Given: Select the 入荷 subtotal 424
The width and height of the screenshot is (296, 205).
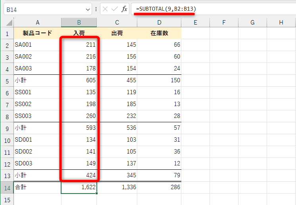Looking at the screenshot, I should (x=79, y=175).
